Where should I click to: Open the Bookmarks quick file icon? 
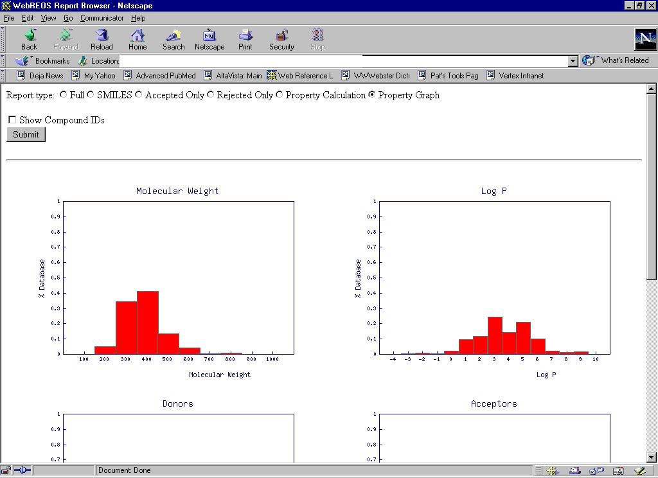(22, 60)
